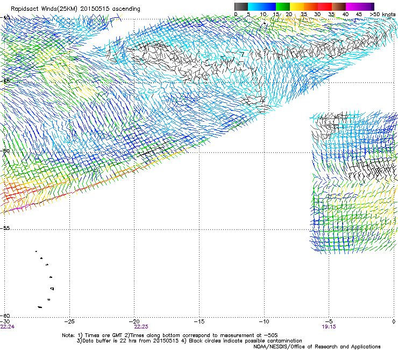Click the -10 longitude axis label
Screen dimensions: 398x350
click(264, 321)
